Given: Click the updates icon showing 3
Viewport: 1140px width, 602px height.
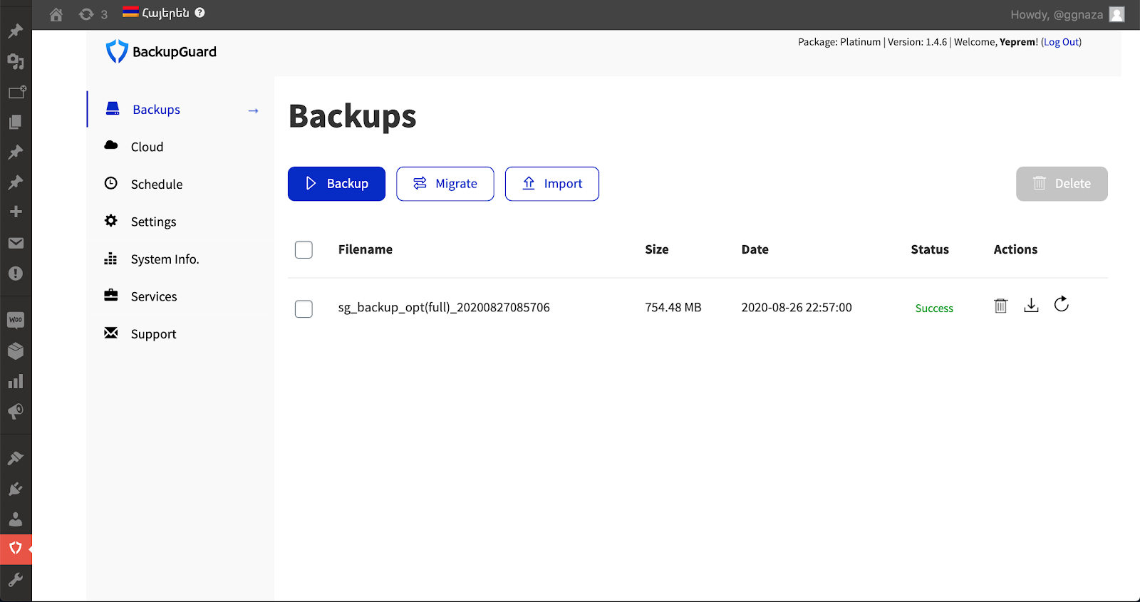Looking at the screenshot, I should 93,14.
